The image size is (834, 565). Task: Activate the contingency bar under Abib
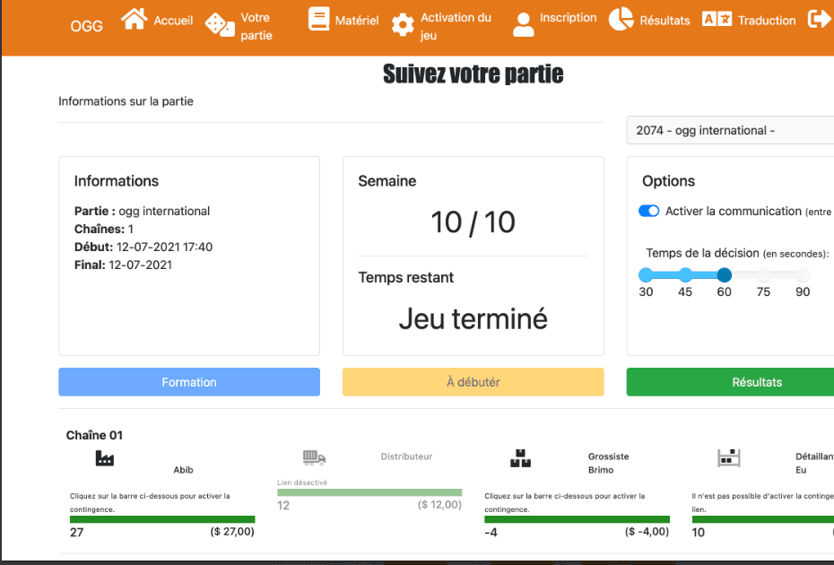(x=161, y=519)
